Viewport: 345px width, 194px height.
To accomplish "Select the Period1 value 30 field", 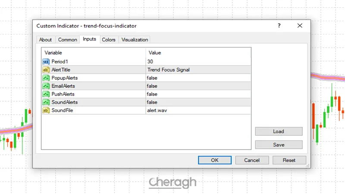I will click(x=198, y=62).
